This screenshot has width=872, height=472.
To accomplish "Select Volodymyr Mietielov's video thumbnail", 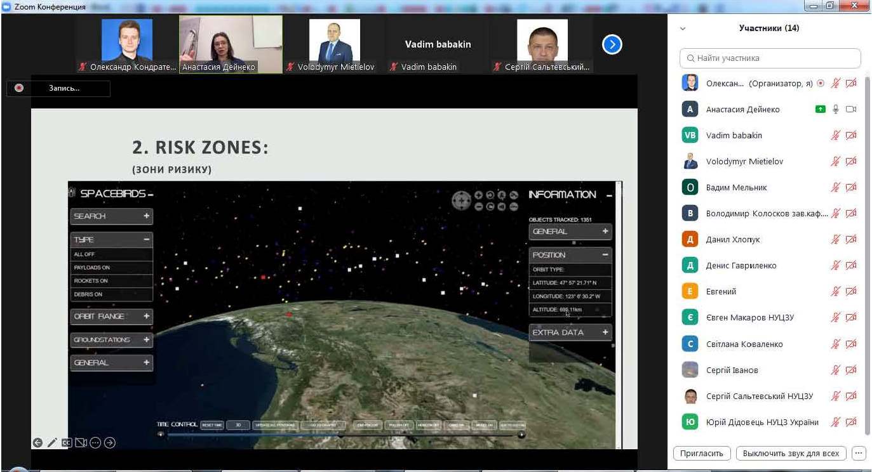I will (335, 44).
